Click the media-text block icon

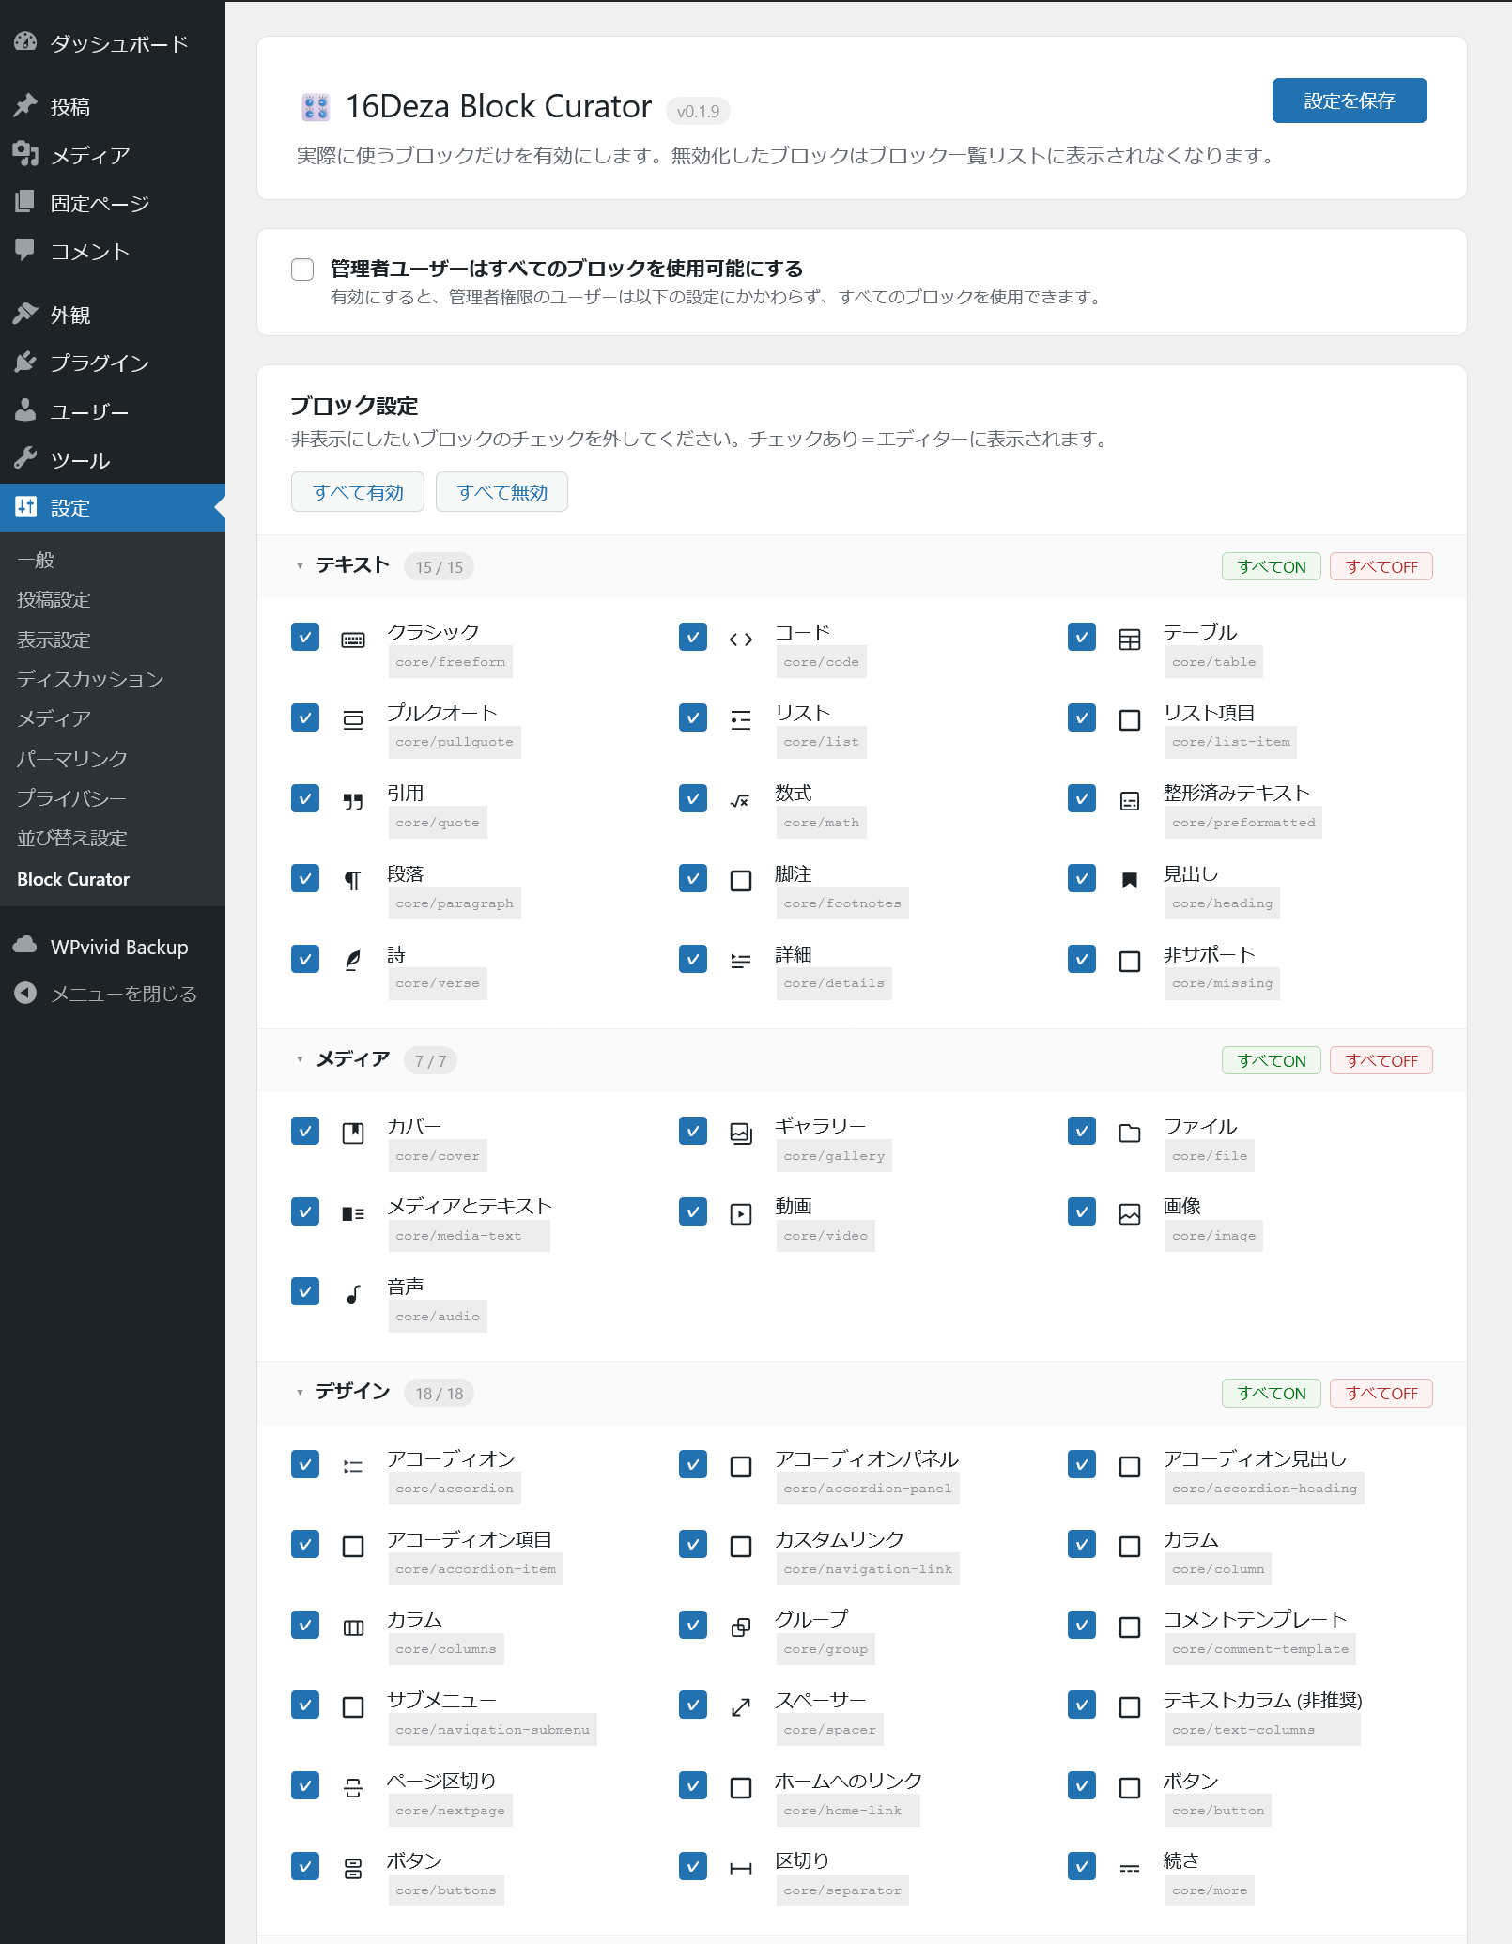point(353,1214)
